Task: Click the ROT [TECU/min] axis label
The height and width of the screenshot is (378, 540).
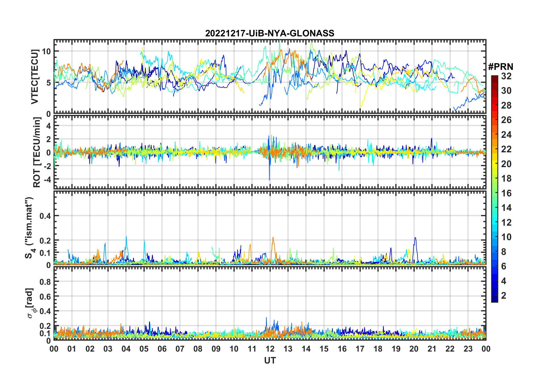Action: pyautogui.click(x=37, y=152)
